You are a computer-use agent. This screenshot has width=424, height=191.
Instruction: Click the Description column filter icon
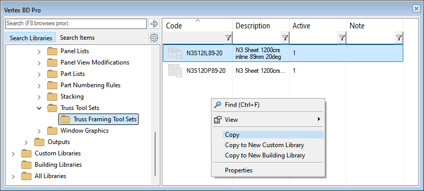(285, 38)
